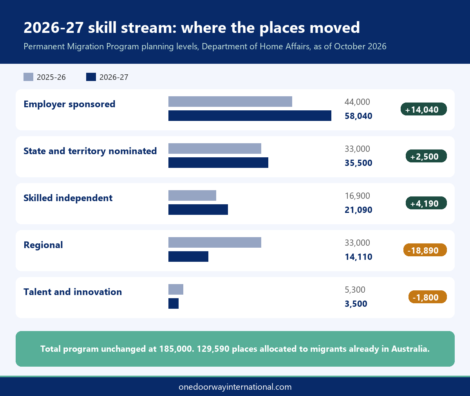Image resolution: width=470 pixels, height=396 pixels.
Task: Open the onedoorwayinternational.com footer link
Action: (235, 387)
